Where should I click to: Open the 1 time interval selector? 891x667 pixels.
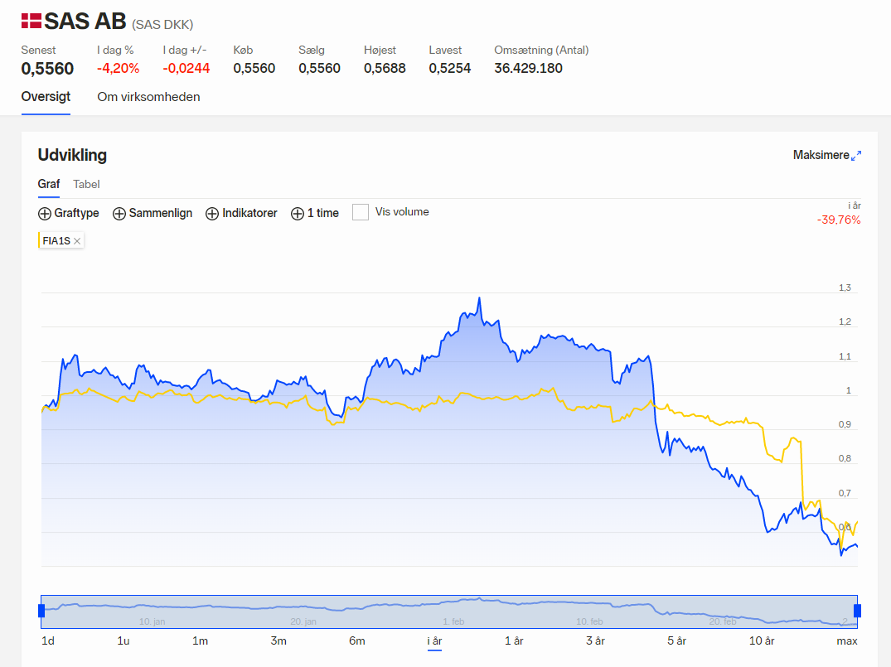point(315,213)
